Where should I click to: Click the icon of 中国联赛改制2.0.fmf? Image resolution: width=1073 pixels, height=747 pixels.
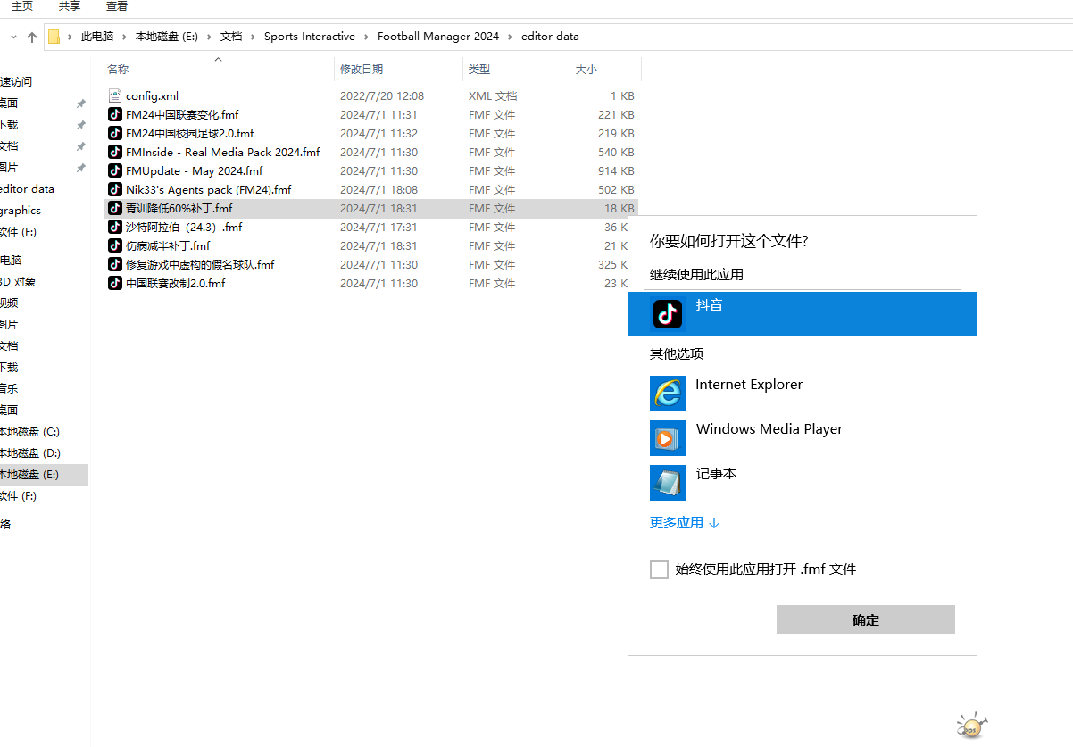point(114,283)
